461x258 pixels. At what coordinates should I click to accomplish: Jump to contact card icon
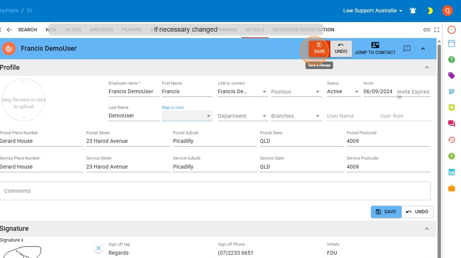[x=375, y=49]
